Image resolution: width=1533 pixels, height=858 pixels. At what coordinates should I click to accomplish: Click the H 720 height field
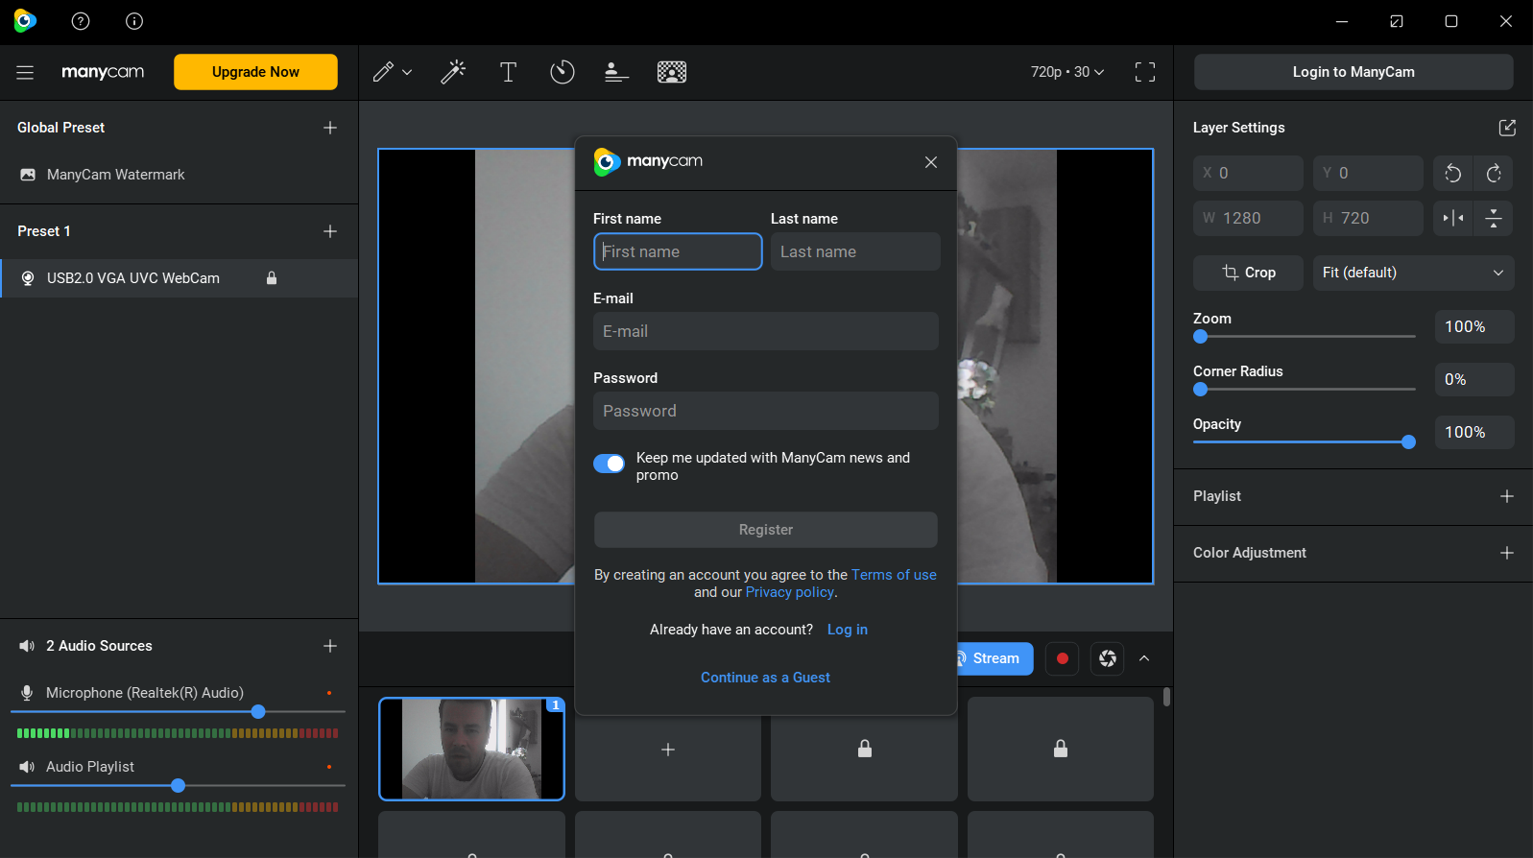(x=1368, y=218)
